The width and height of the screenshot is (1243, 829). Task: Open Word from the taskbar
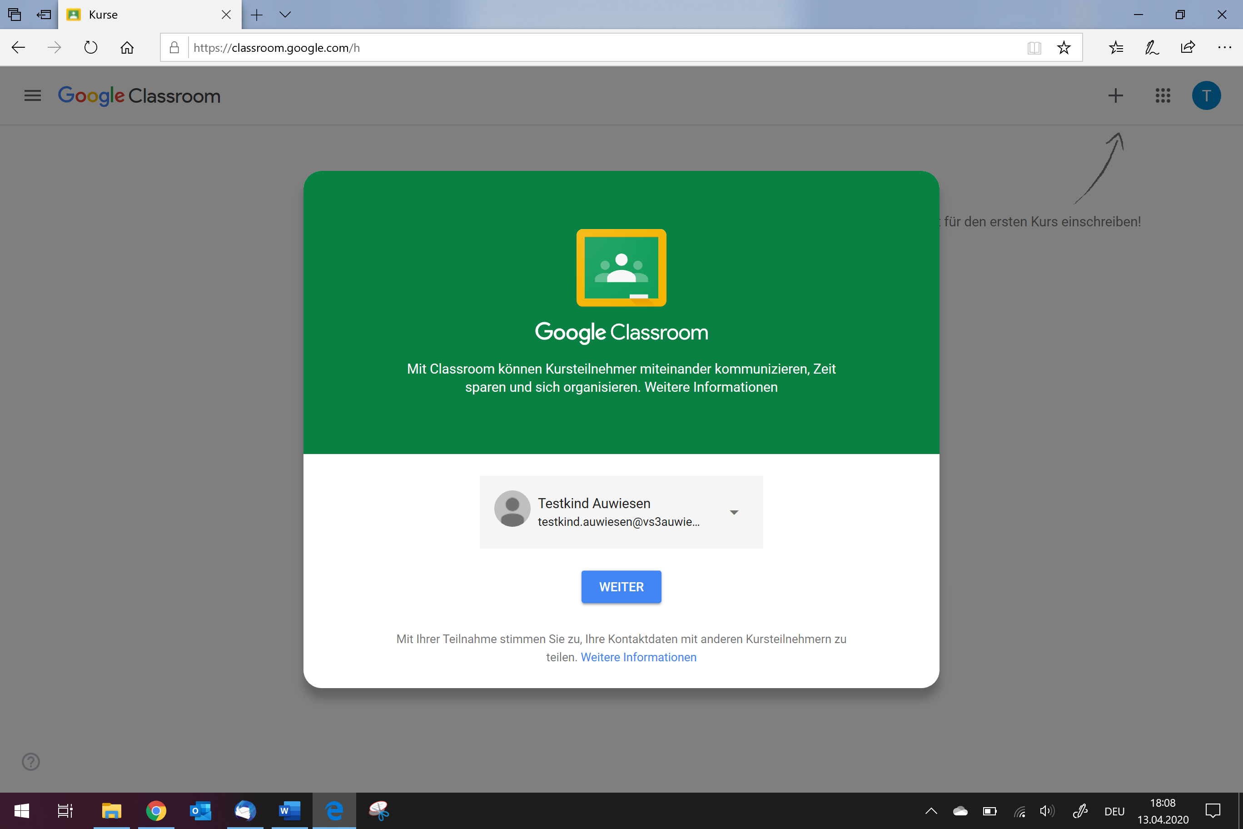pos(289,810)
